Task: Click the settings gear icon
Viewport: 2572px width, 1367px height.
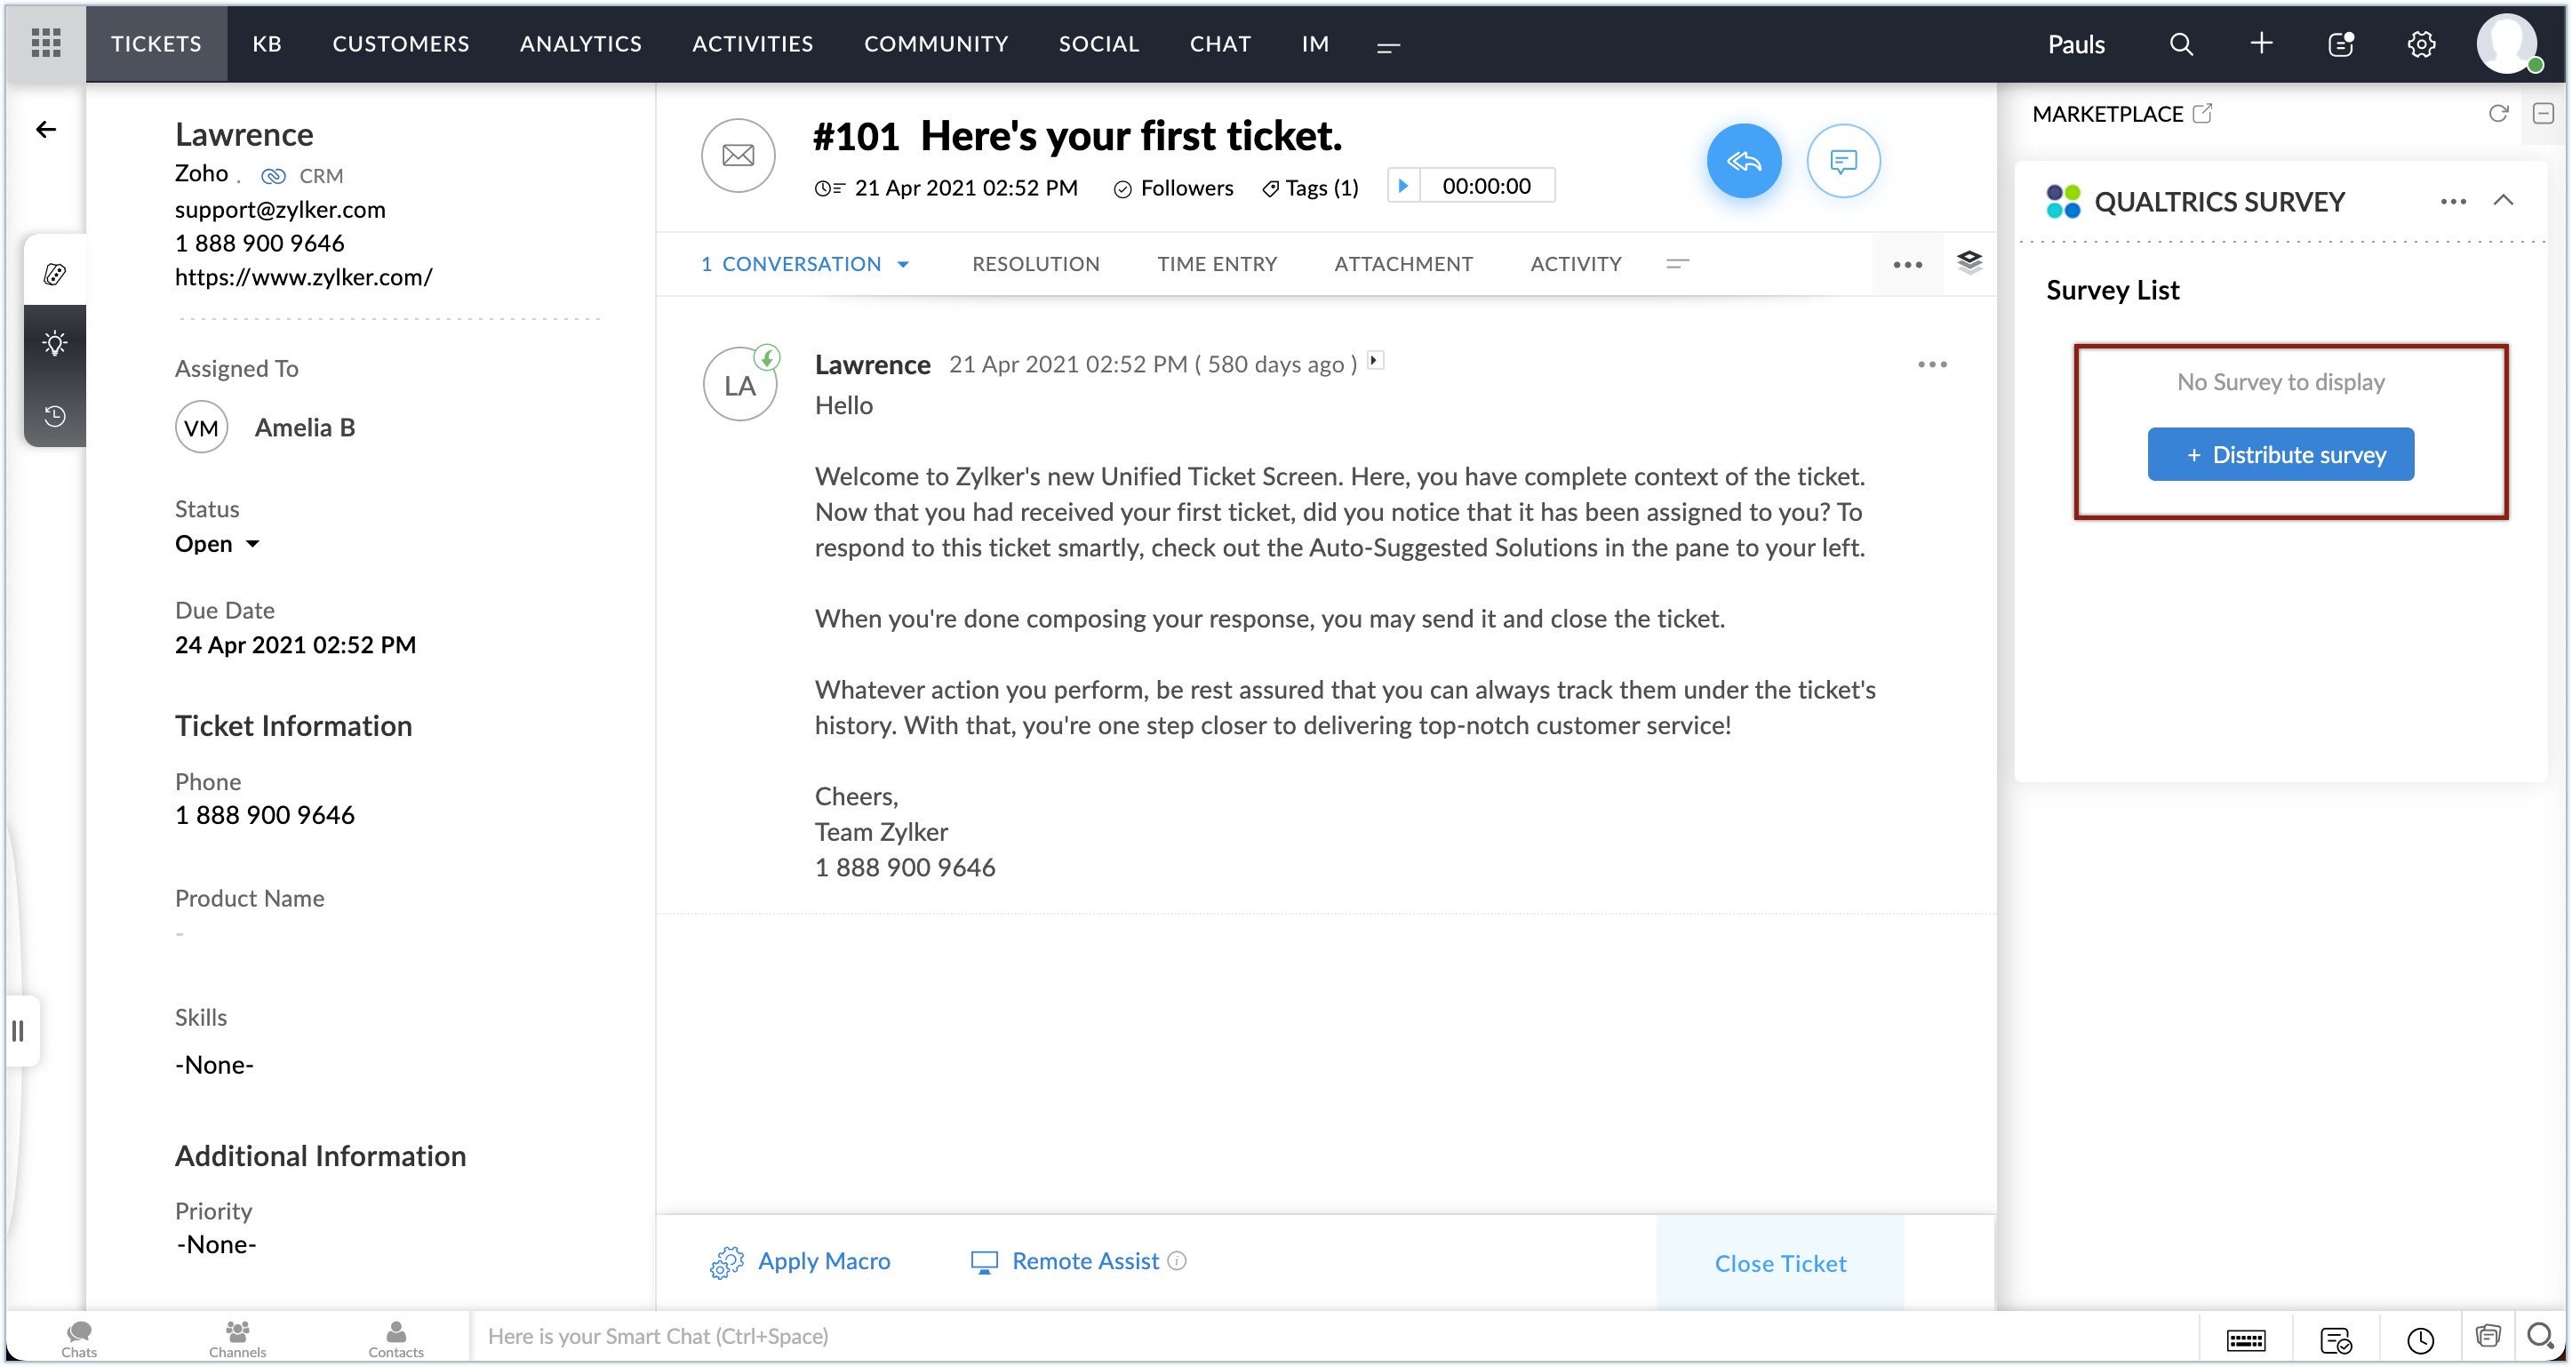Action: click(2421, 44)
